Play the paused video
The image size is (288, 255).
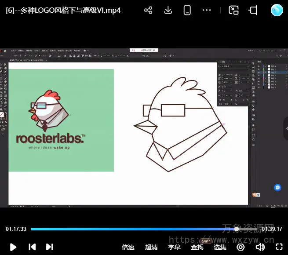[x=13, y=247]
